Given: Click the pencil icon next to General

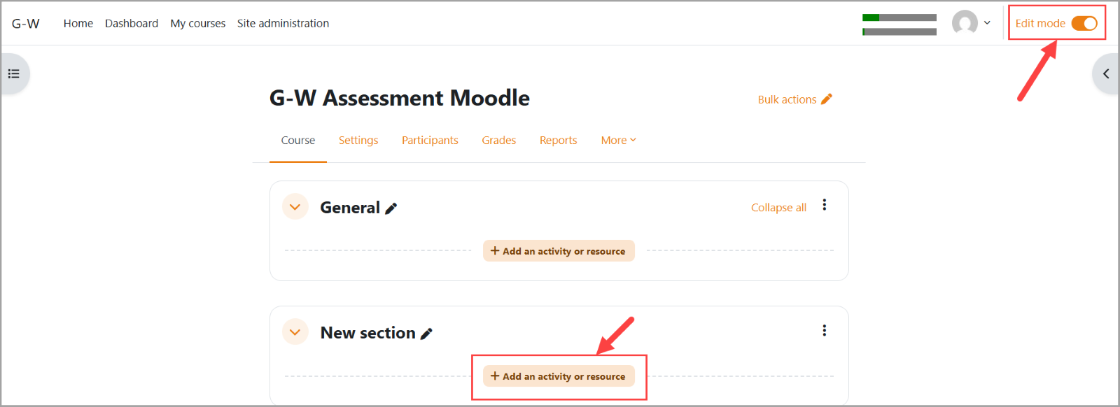Looking at the screenshot, I should click(x=391, y=208).
